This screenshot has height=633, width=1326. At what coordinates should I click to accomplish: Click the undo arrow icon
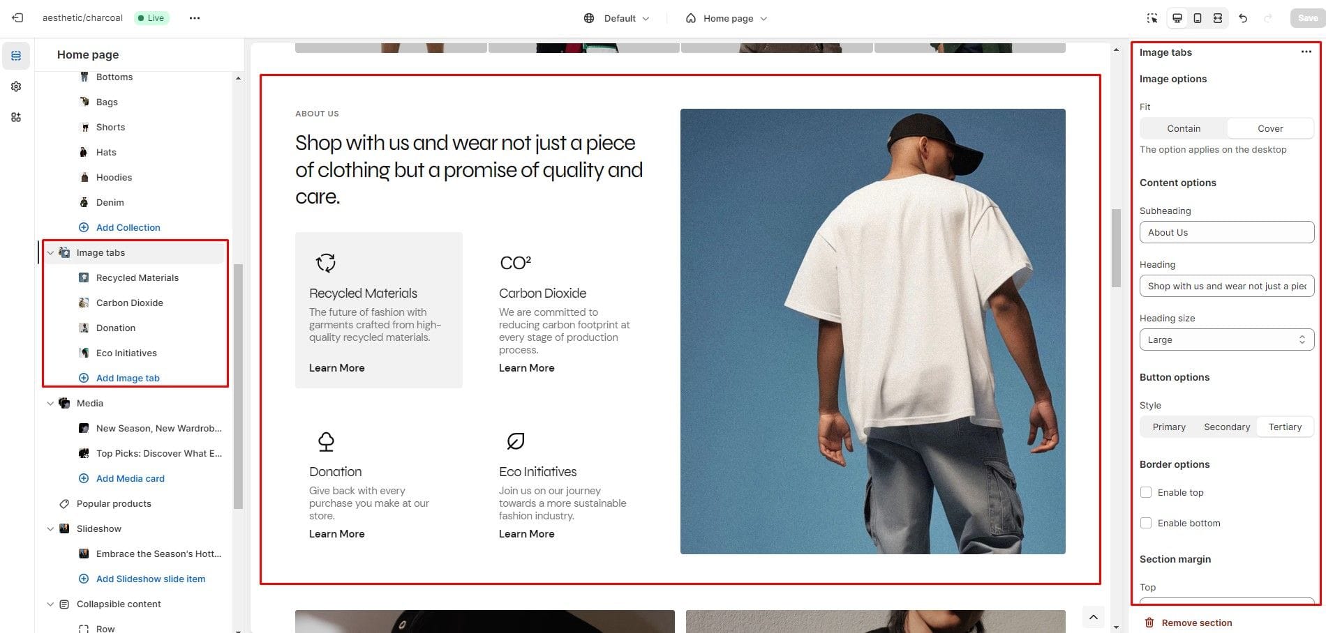[x=1243, y=18]
